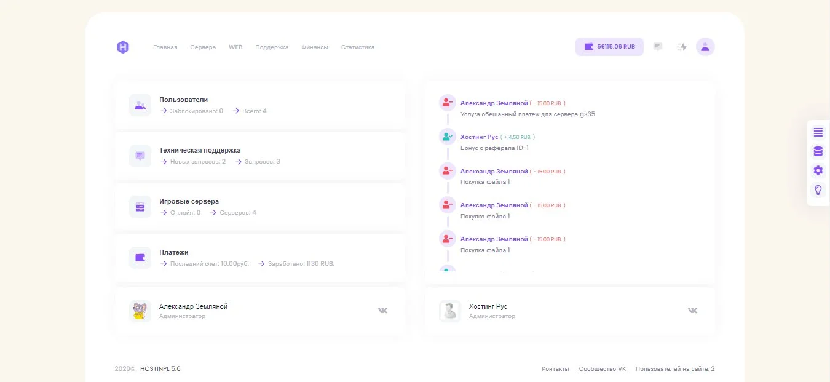Click Последний счет: 10.00руб. link
This screenshot has height=382, width=830.
pyautogui.click(x=205, y=263)
